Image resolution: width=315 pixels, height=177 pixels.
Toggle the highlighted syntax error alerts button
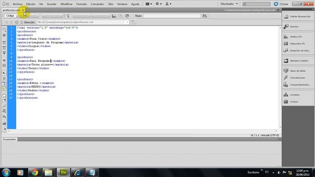click(4, 88)
